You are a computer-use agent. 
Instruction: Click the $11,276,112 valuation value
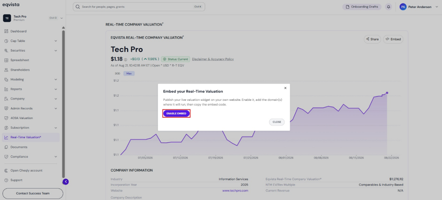point(395,179)
